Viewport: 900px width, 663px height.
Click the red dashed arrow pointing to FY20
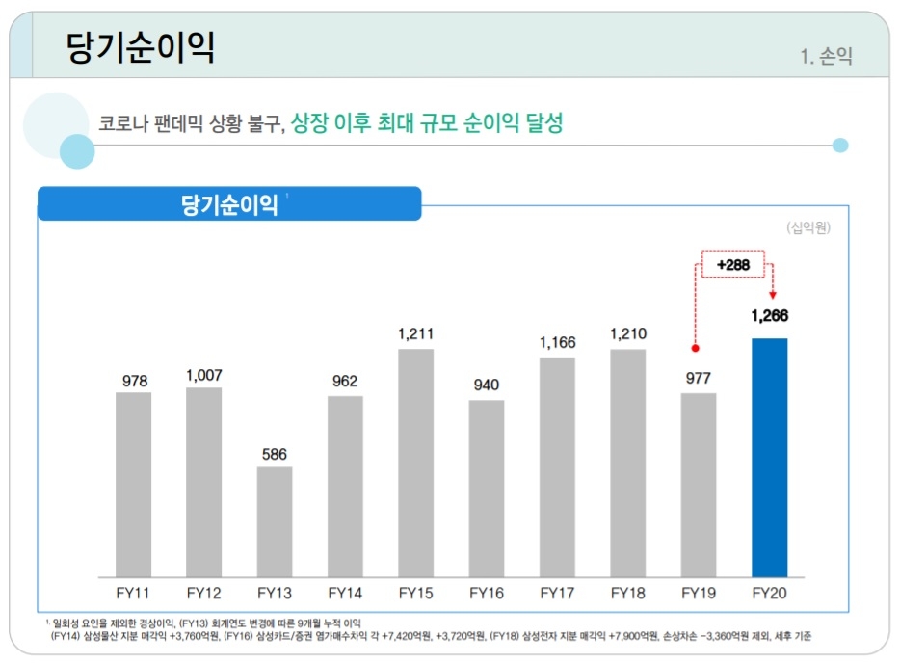click(x=771, y=284)
